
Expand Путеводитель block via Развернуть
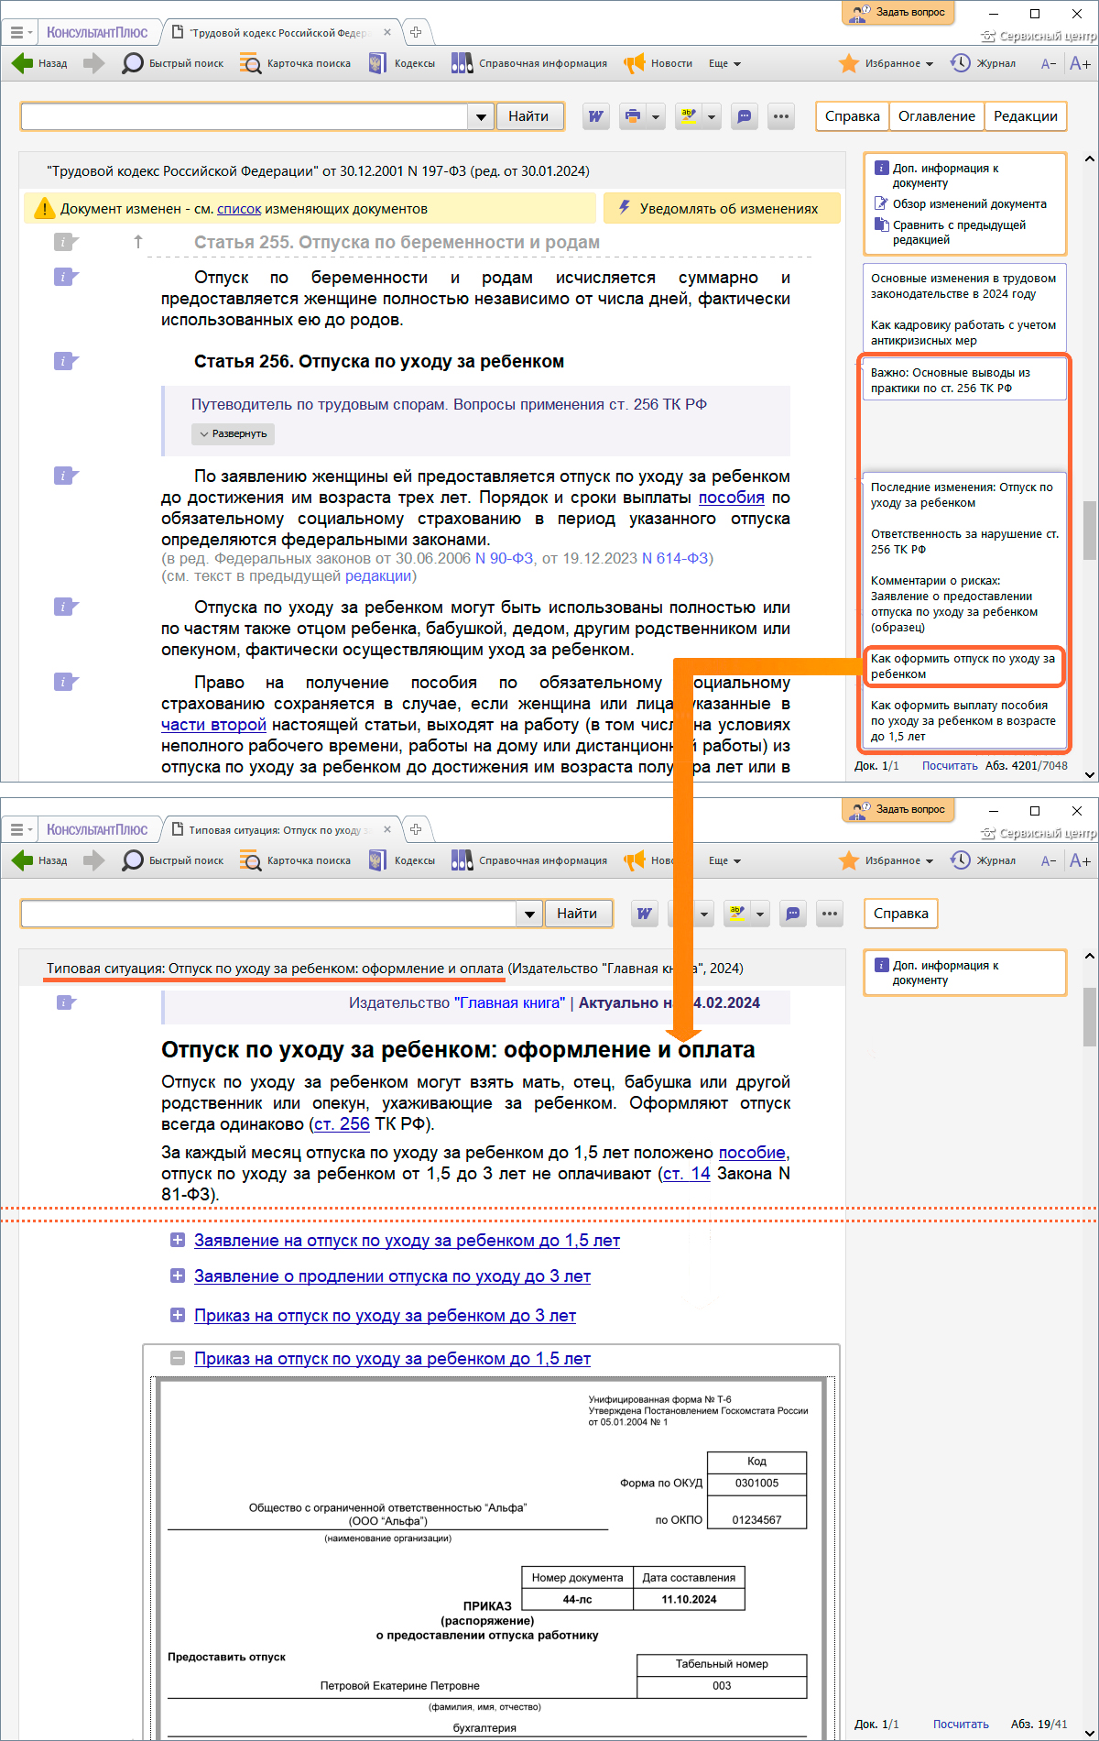tap(233, 433)
